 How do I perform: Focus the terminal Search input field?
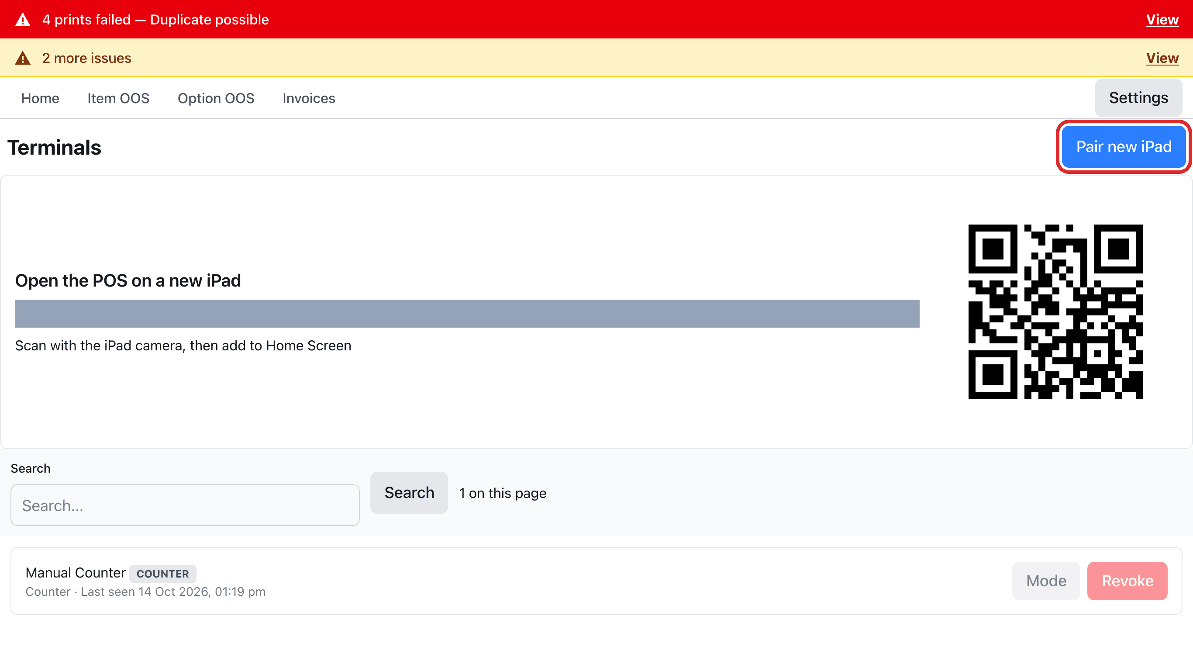(x=185, y=505)
